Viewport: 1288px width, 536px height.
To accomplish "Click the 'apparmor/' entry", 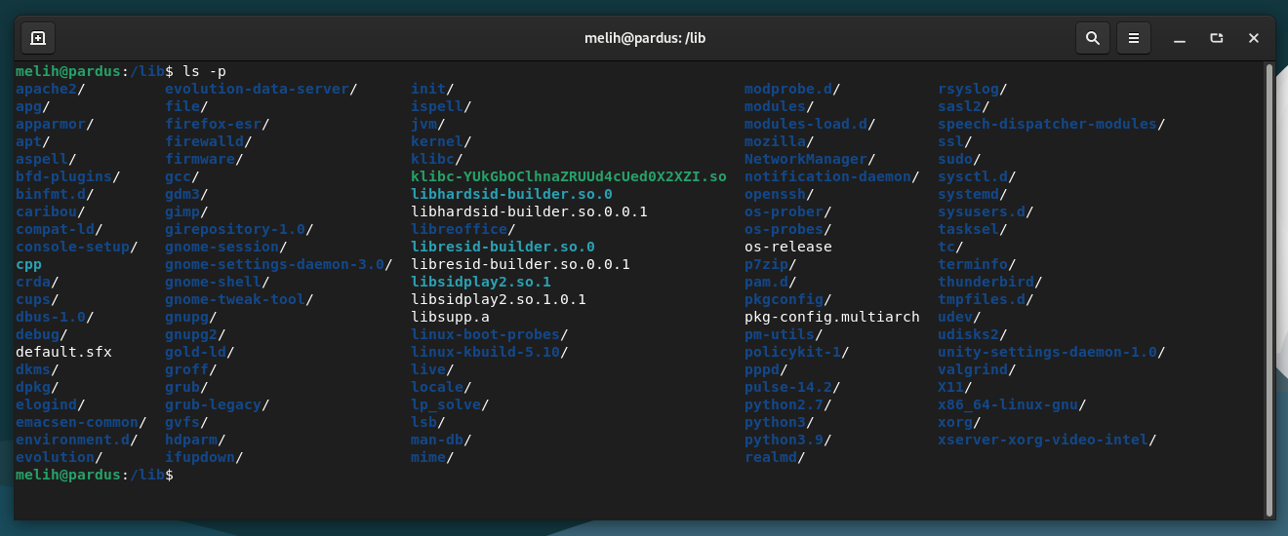I will point(56,124).
